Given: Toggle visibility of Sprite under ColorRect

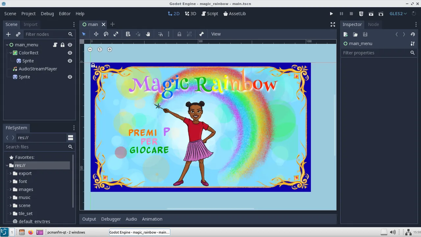Looking at the screenshot, I should pyautogui.click(x=70, y=61).
